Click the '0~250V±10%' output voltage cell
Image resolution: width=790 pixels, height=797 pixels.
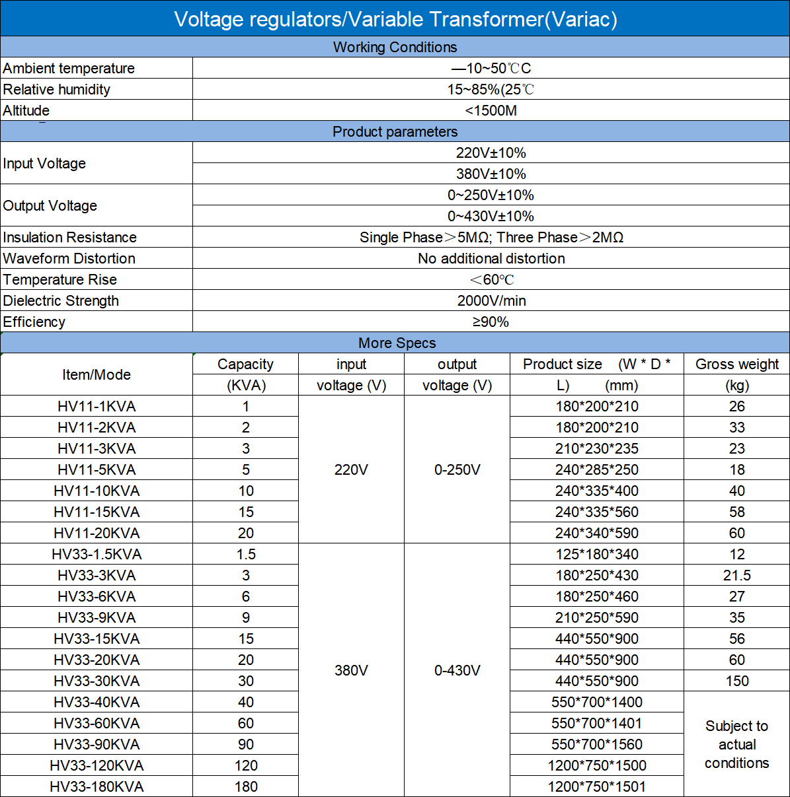coord(491,195)
